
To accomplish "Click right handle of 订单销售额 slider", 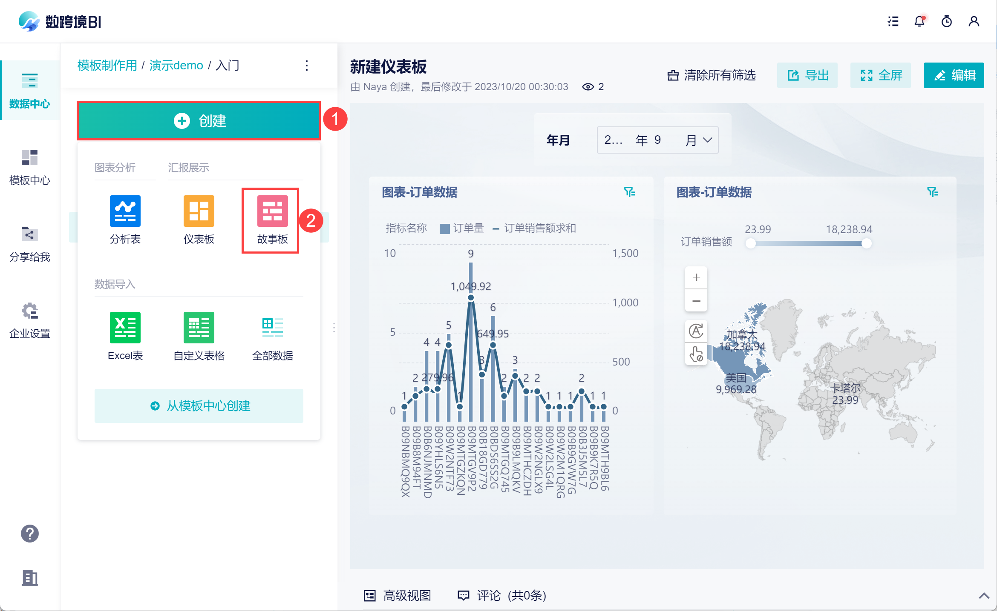I will tap(866, 244).
